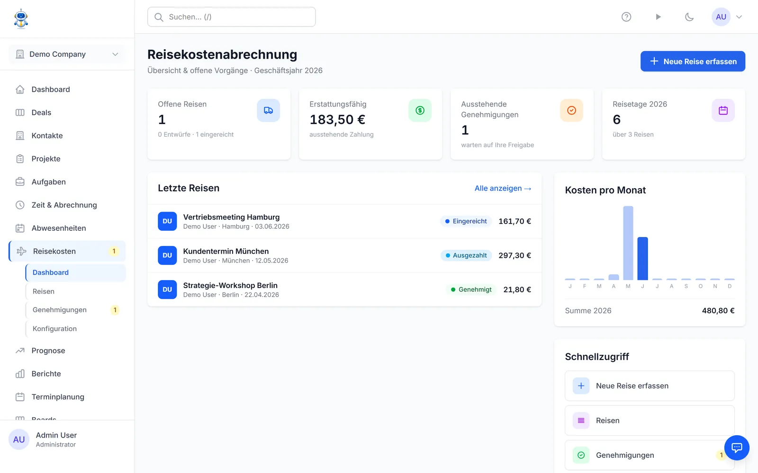Click the DU avatar for München trip

pyautogui.click(x=167, y=255)
